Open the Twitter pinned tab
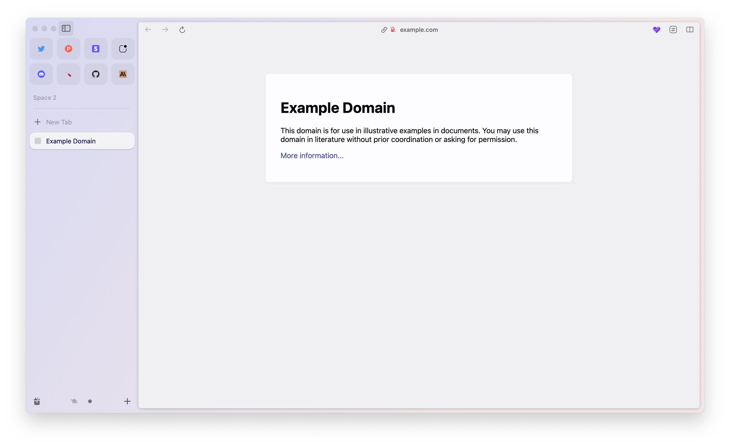Viewport: 730px width, 447px height. click(x=41, y=49)
